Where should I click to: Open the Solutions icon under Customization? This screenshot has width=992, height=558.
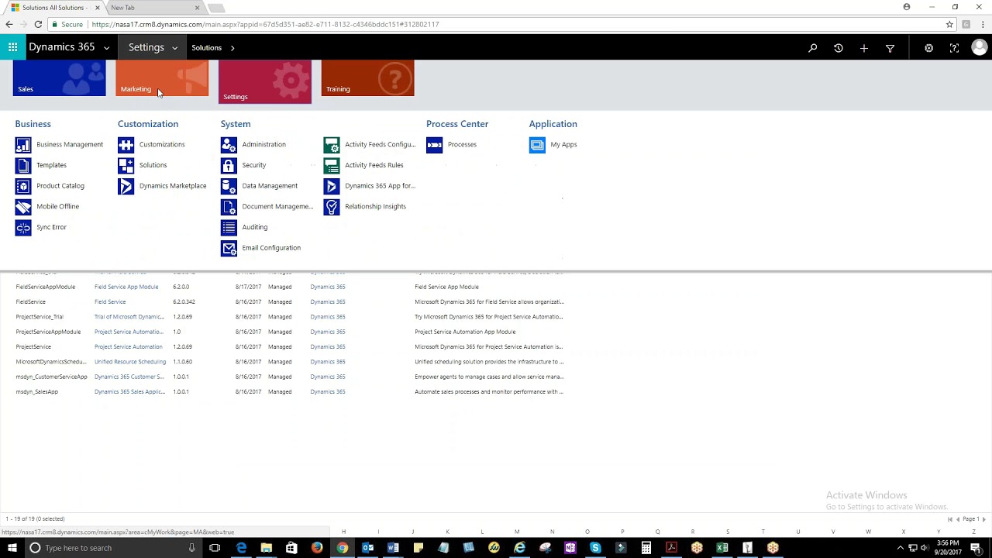pyautogui.click(x=126, y=165)
